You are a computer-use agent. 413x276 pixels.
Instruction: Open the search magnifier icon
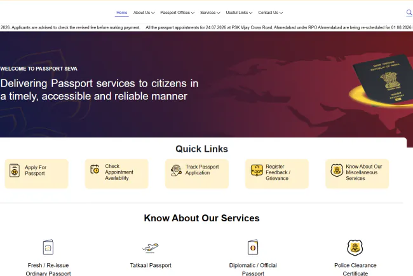point(409,13)
